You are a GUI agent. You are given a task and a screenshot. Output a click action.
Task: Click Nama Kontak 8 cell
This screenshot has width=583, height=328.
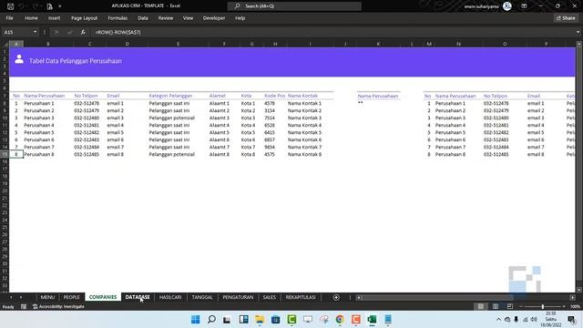pos(304,154)
